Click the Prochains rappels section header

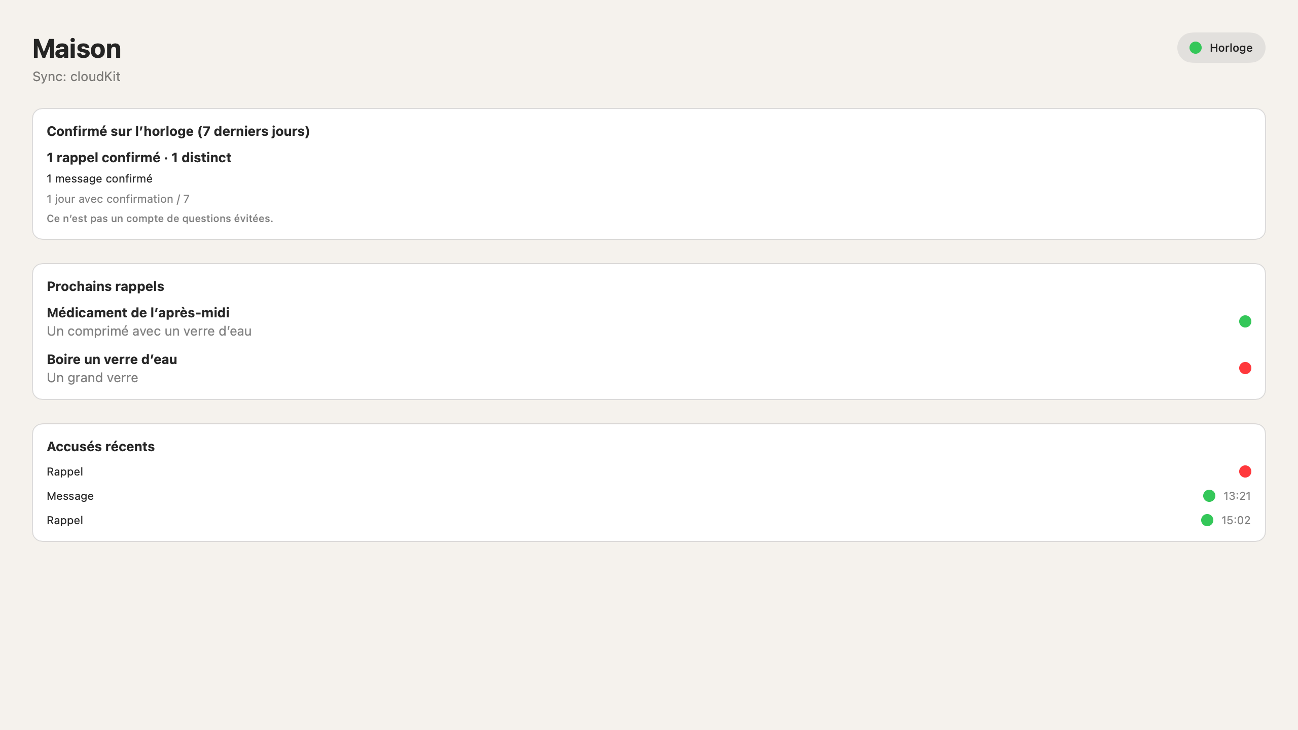click(x=105, y=286)
